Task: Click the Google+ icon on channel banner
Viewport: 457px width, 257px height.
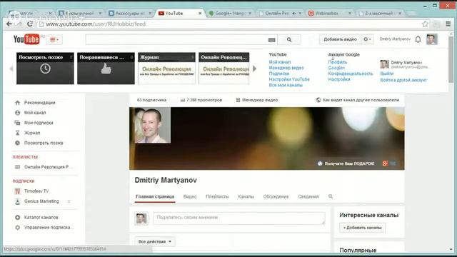Action: (385, 163)
